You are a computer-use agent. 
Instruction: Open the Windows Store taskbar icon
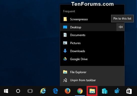click(129, 91)
